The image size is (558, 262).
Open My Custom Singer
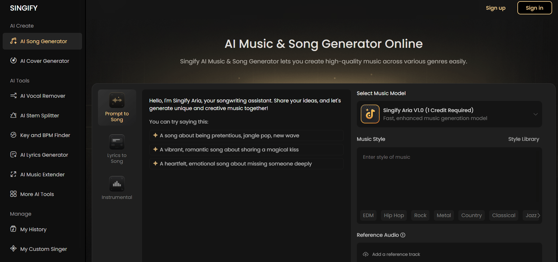click(42, 249)
